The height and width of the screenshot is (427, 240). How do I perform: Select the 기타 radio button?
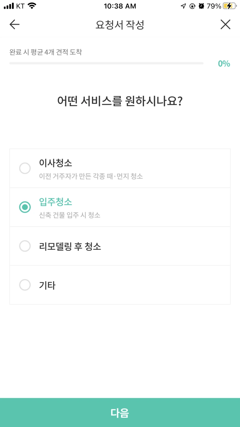pyautogui.click(x=25, y=285)
